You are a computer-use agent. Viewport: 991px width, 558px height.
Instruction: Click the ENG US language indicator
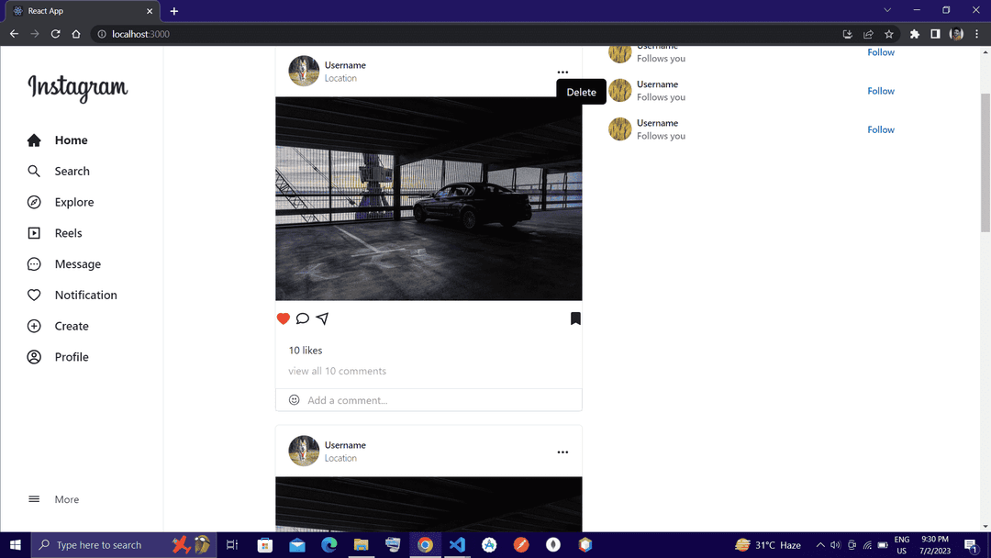coord(901,545)
